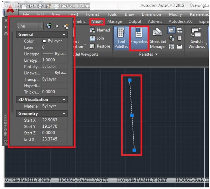The height and width of the screenshot is (189, 210).
Task: Switch to the Autodesk 360 ribbon tab
Action: pyautogui.click(x=181, y=21)
